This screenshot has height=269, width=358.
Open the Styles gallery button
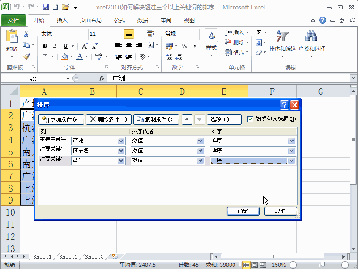pos(211,43)
